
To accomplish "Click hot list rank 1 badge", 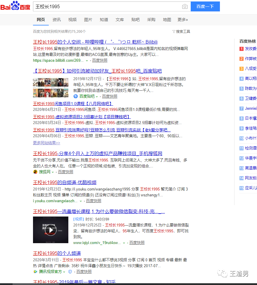I will coord(242,49).
